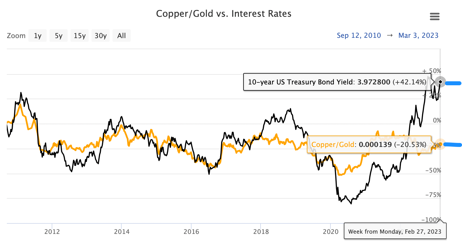Show All data with the zoom button

(x=122, y=36)
